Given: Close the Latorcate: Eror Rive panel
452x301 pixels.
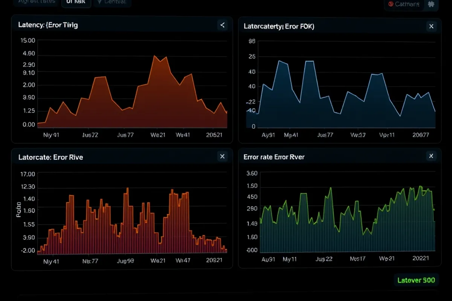Looking at the screenshot, I should [222, 157].
